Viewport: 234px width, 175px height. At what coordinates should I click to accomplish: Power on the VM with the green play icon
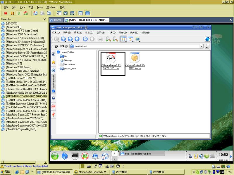(19, 13)
